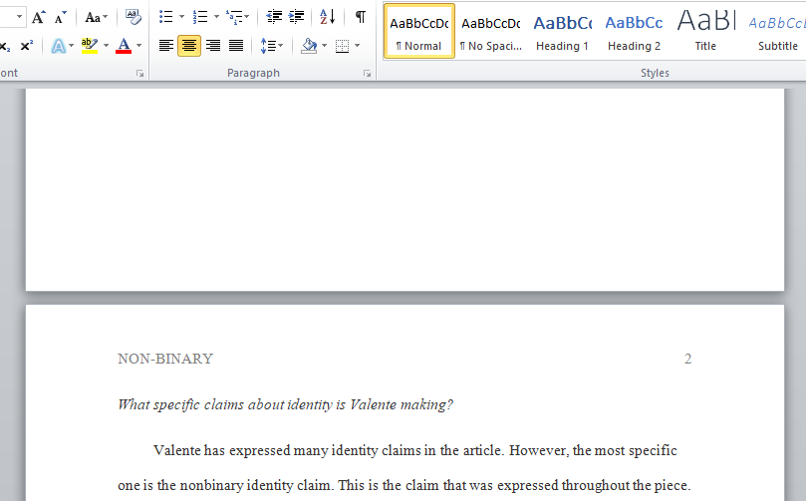The height and width of the screenshot is (501, 806).
Task: Click the line starting 'one is the nonbinary'
Action: pyautogui.click(x=404, y=486)
